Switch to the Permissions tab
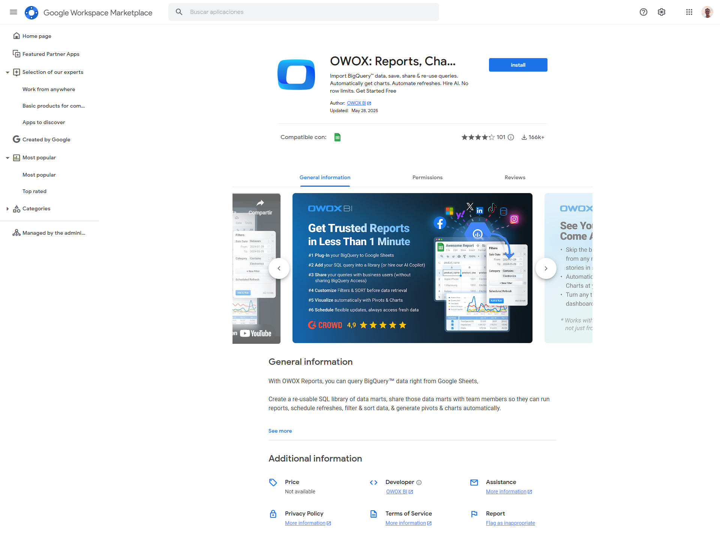This screenshot has width=720, height=547. [x=427, y=177]
